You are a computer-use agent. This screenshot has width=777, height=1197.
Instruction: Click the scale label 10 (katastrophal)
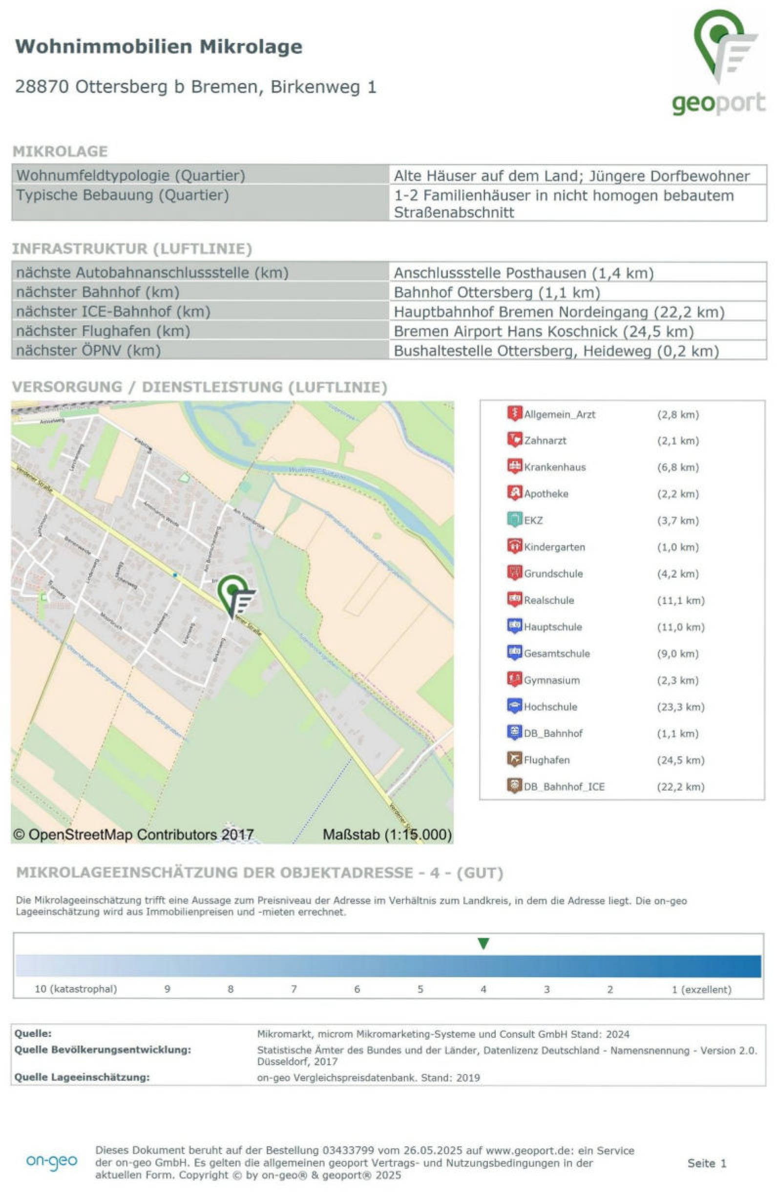coord(75,989)
